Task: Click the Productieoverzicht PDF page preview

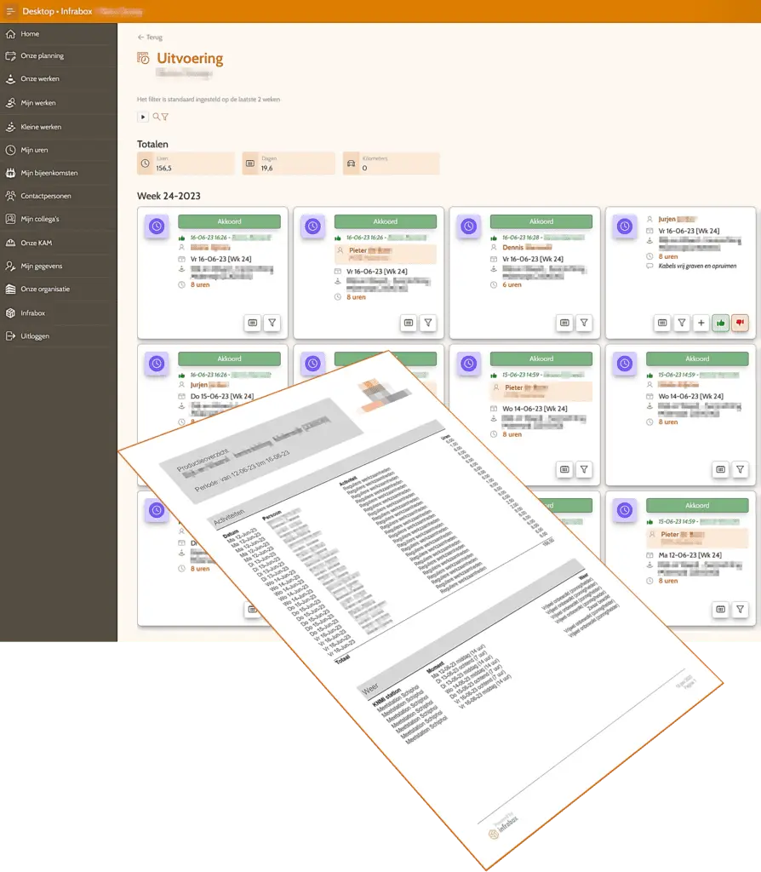Action: point(421,610)
